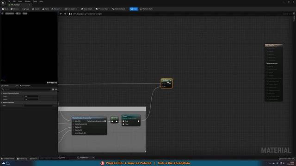Edit the Const B value field
296x166 pixels.
(31, 99)
